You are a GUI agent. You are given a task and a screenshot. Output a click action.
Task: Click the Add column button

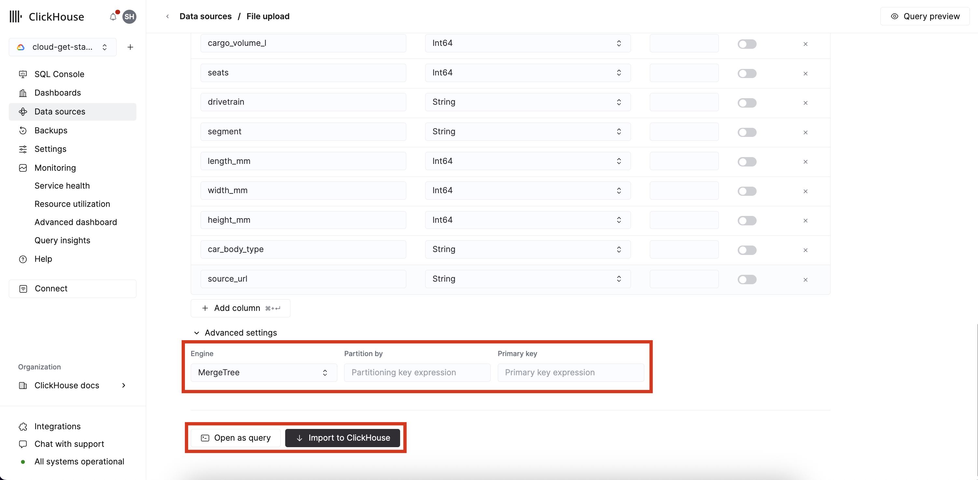coord(240,308)
